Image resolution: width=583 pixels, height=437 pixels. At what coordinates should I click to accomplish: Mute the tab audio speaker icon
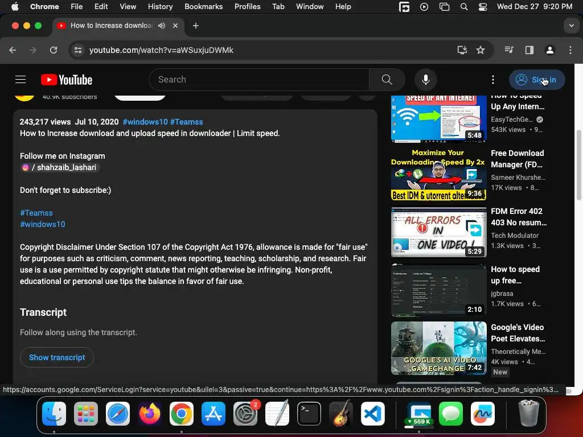(161, 26)
